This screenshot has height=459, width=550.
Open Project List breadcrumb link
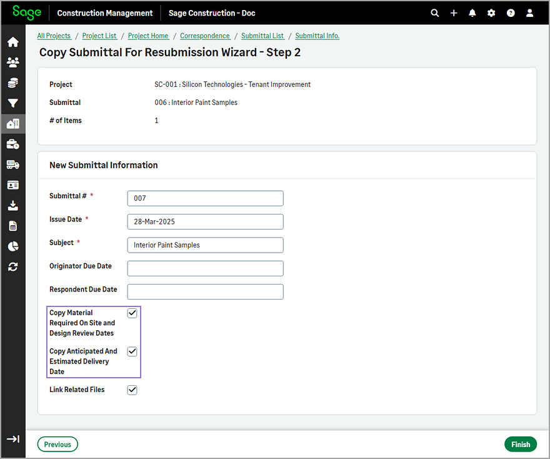[x=99, y=36]
